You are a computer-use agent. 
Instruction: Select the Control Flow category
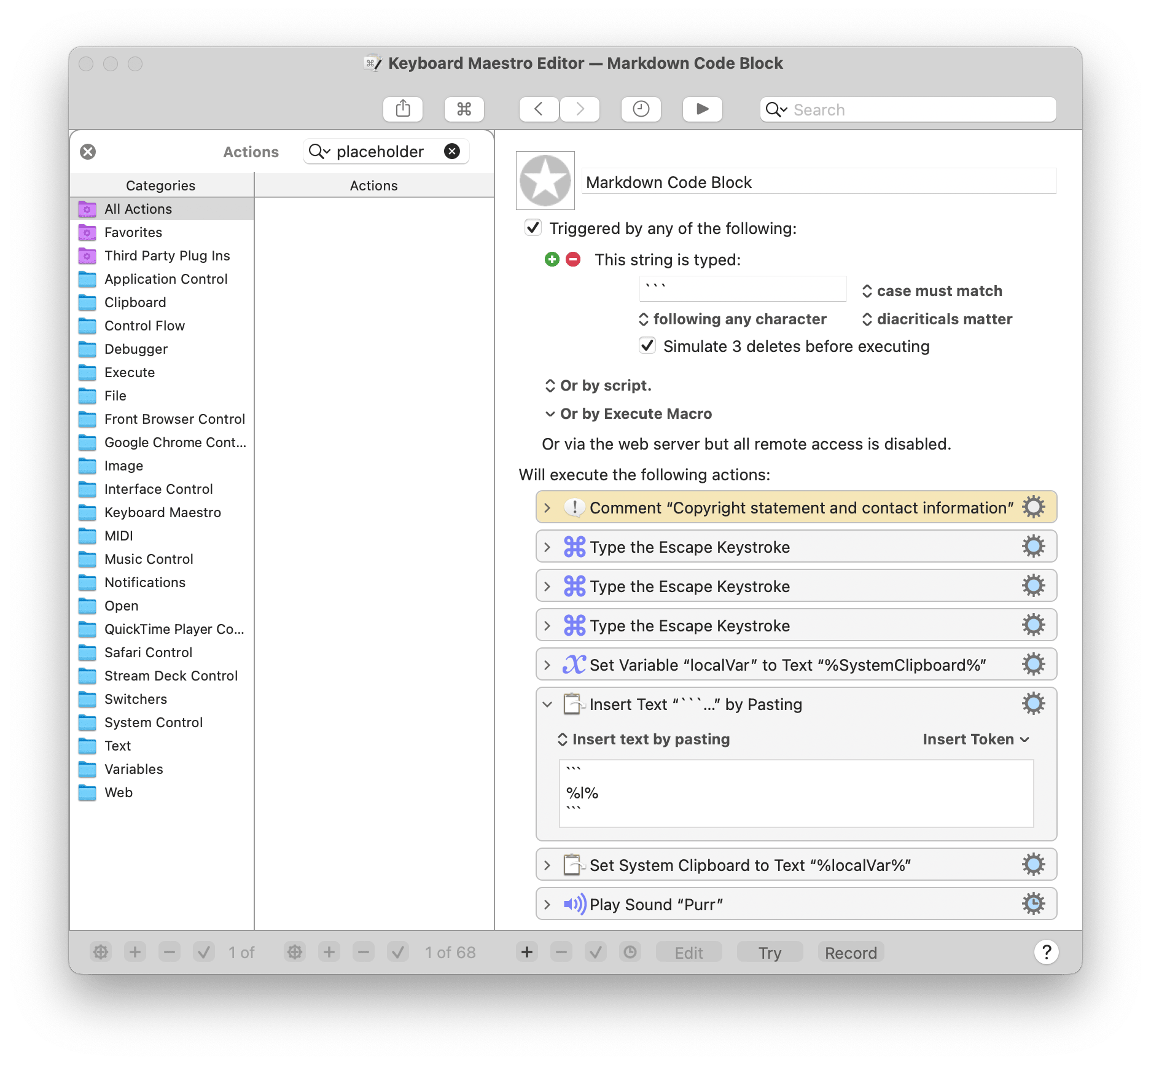pyautogui.click(x=162, y=326)
